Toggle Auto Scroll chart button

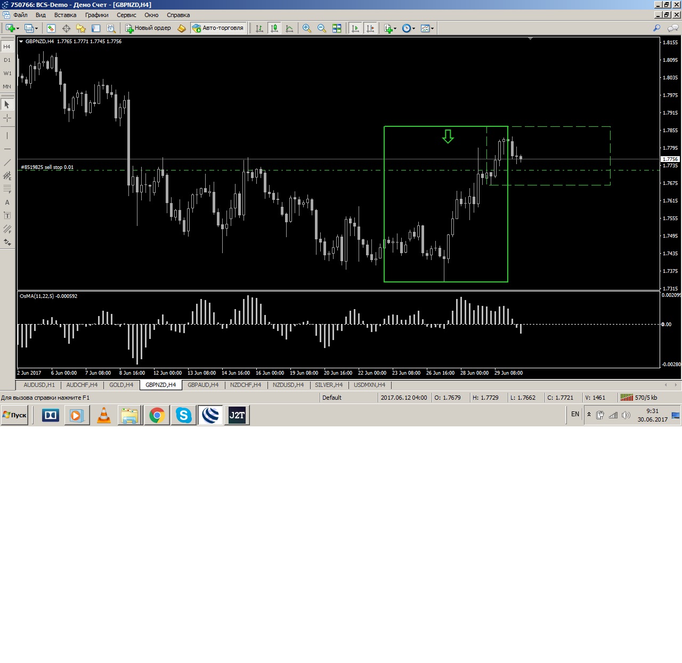[355, 28]
